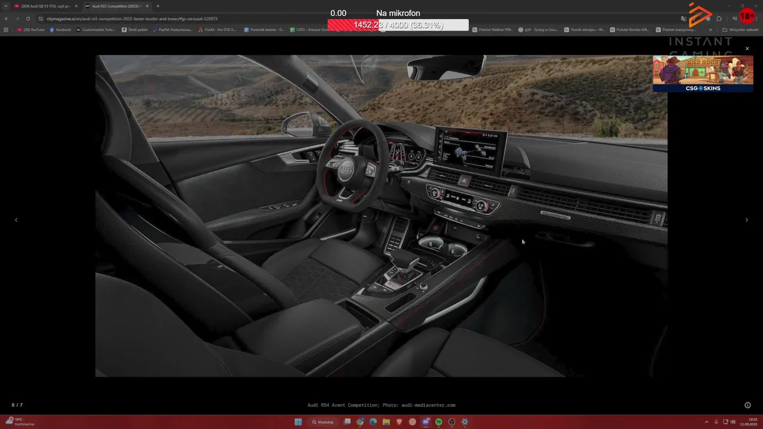Close the image lightbox viewer
Screen dimensions: 763x429
[747, 49]
